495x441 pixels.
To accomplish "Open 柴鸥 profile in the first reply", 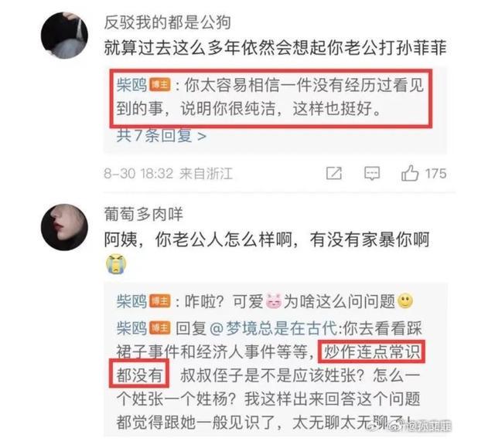I will tap(131, 85).
